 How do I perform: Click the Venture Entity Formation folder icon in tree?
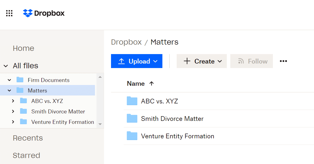coord(24,122)
